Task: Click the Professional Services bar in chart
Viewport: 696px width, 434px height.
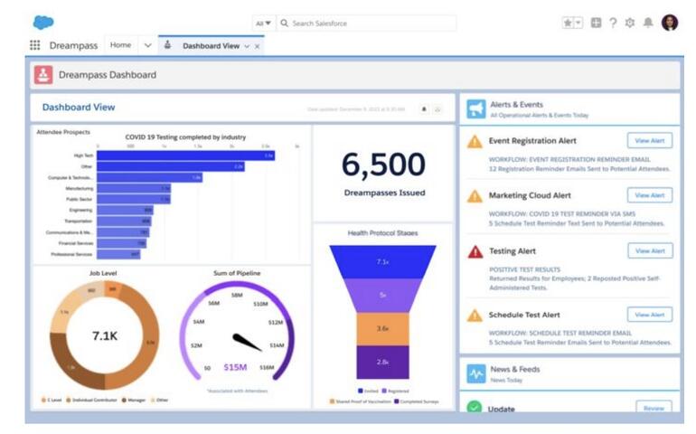Action: [x=118, y=254]
